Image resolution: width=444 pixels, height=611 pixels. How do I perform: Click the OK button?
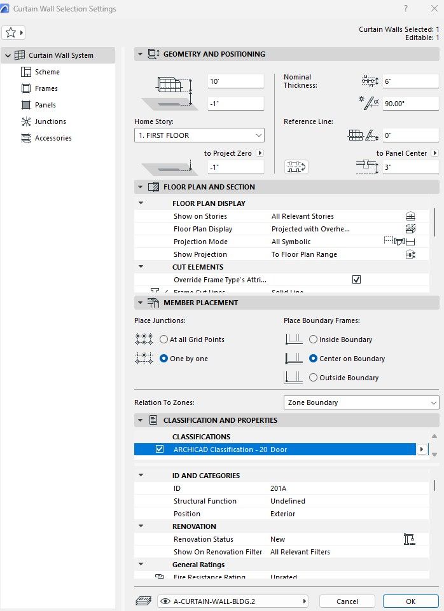(410, 601)
